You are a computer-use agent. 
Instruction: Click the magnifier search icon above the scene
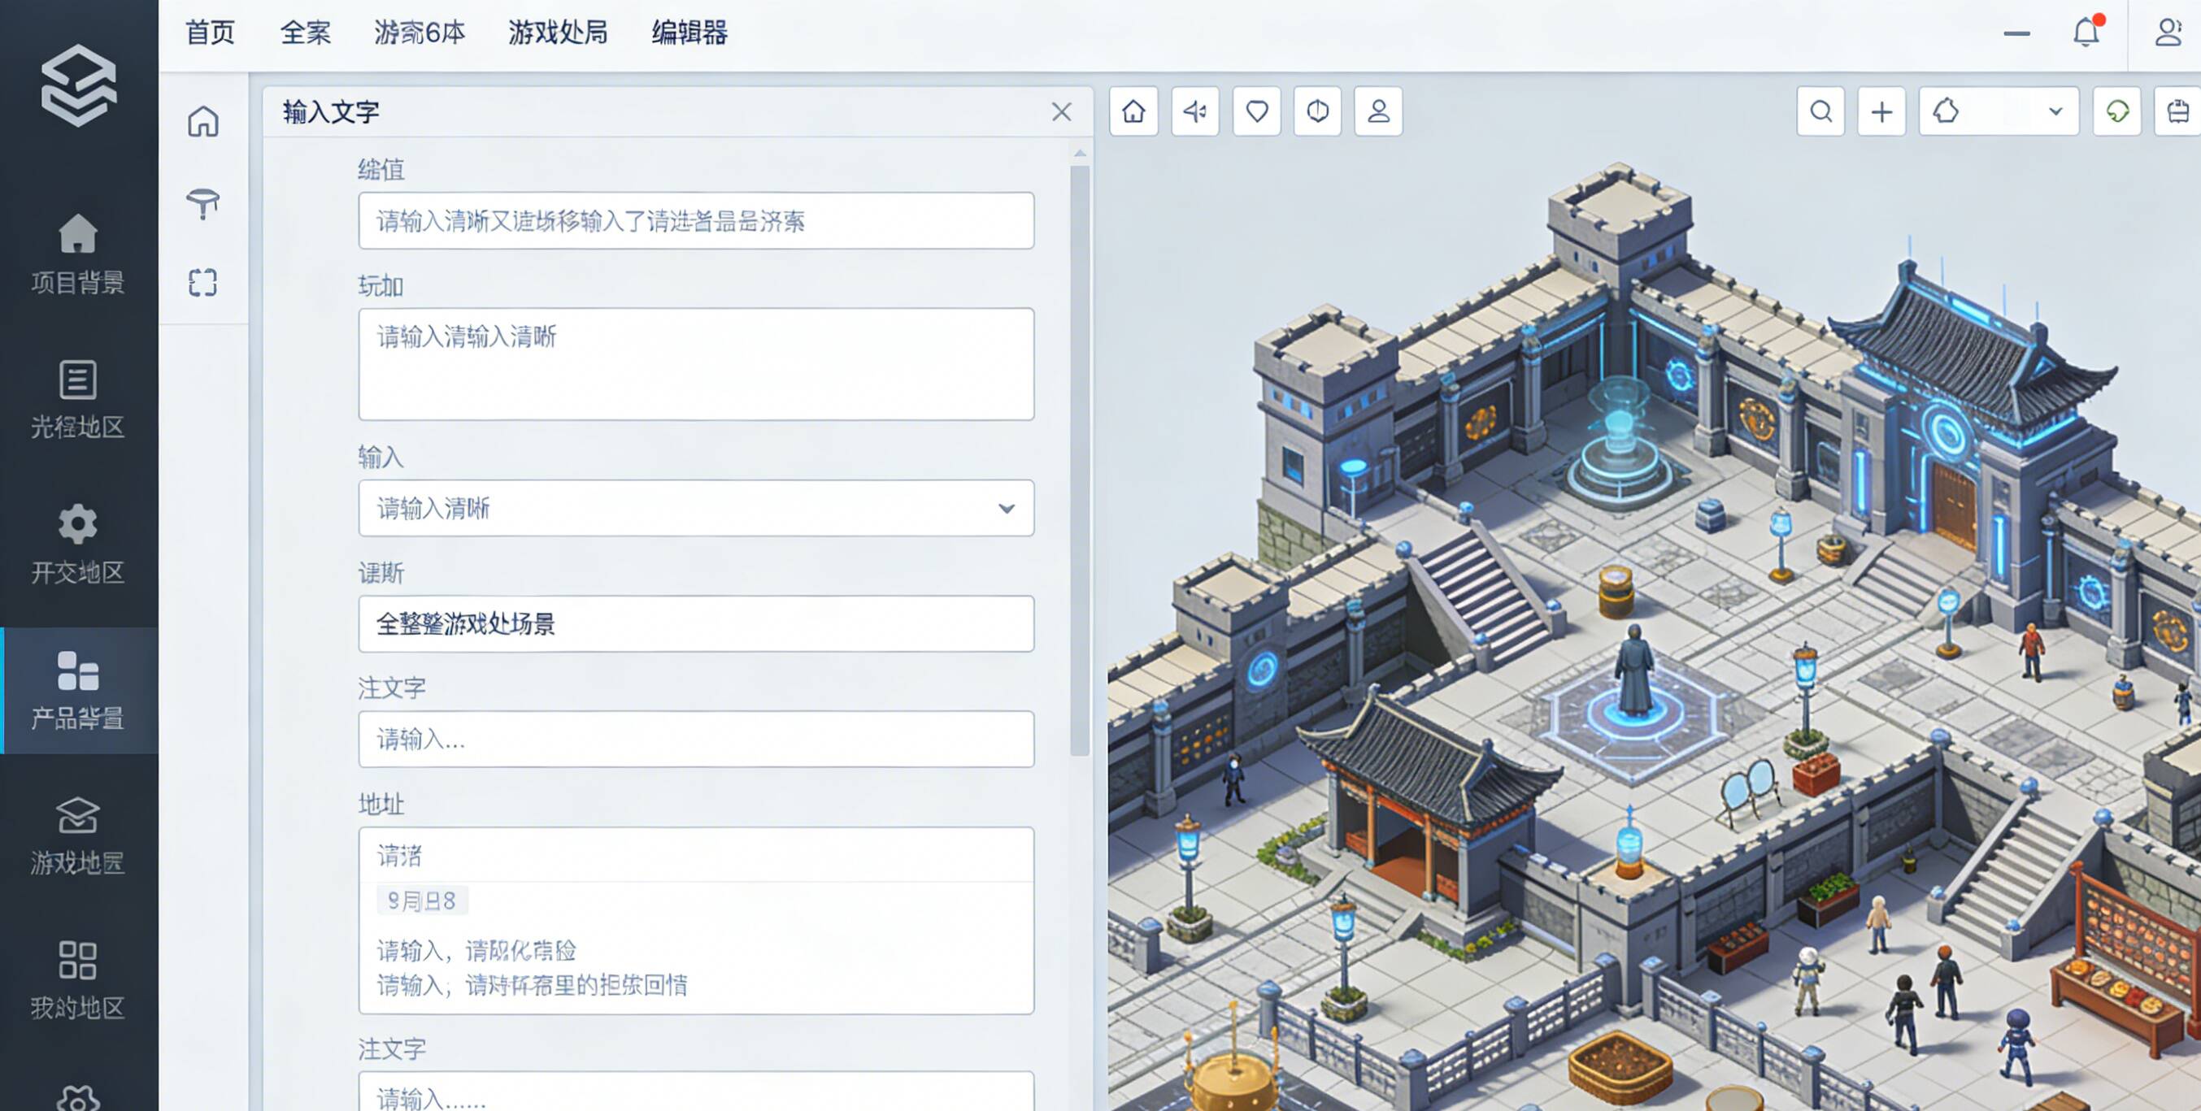click(x=1820, y=111)
